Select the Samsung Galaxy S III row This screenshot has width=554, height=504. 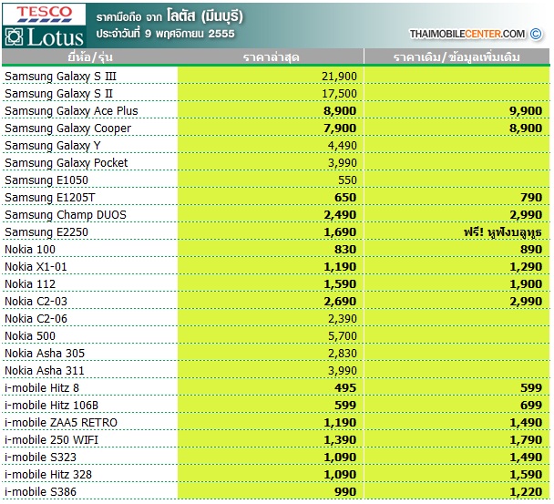(276, 76)
